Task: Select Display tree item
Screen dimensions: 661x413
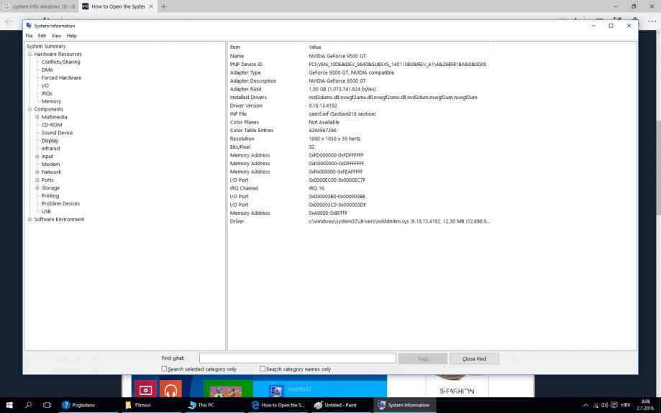Action: coord(50,141)
